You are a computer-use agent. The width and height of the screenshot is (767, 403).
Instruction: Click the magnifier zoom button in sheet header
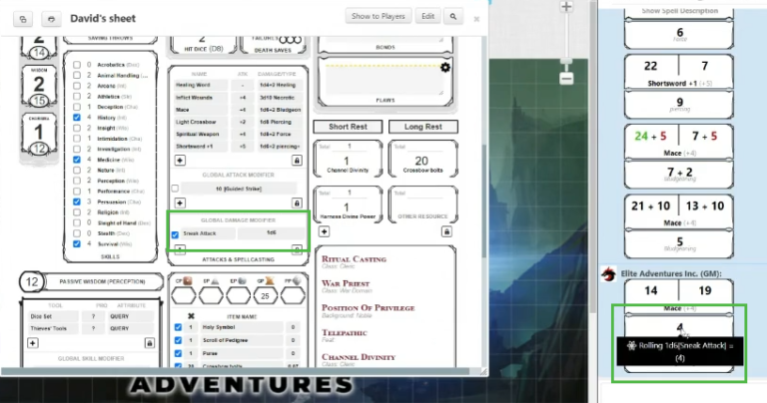pyautogui.click(x=453, y=16)
